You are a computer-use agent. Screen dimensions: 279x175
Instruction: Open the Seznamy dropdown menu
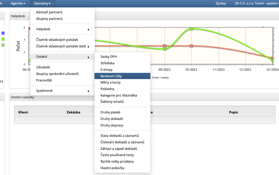pyautogui.click(x=42, y=4)
